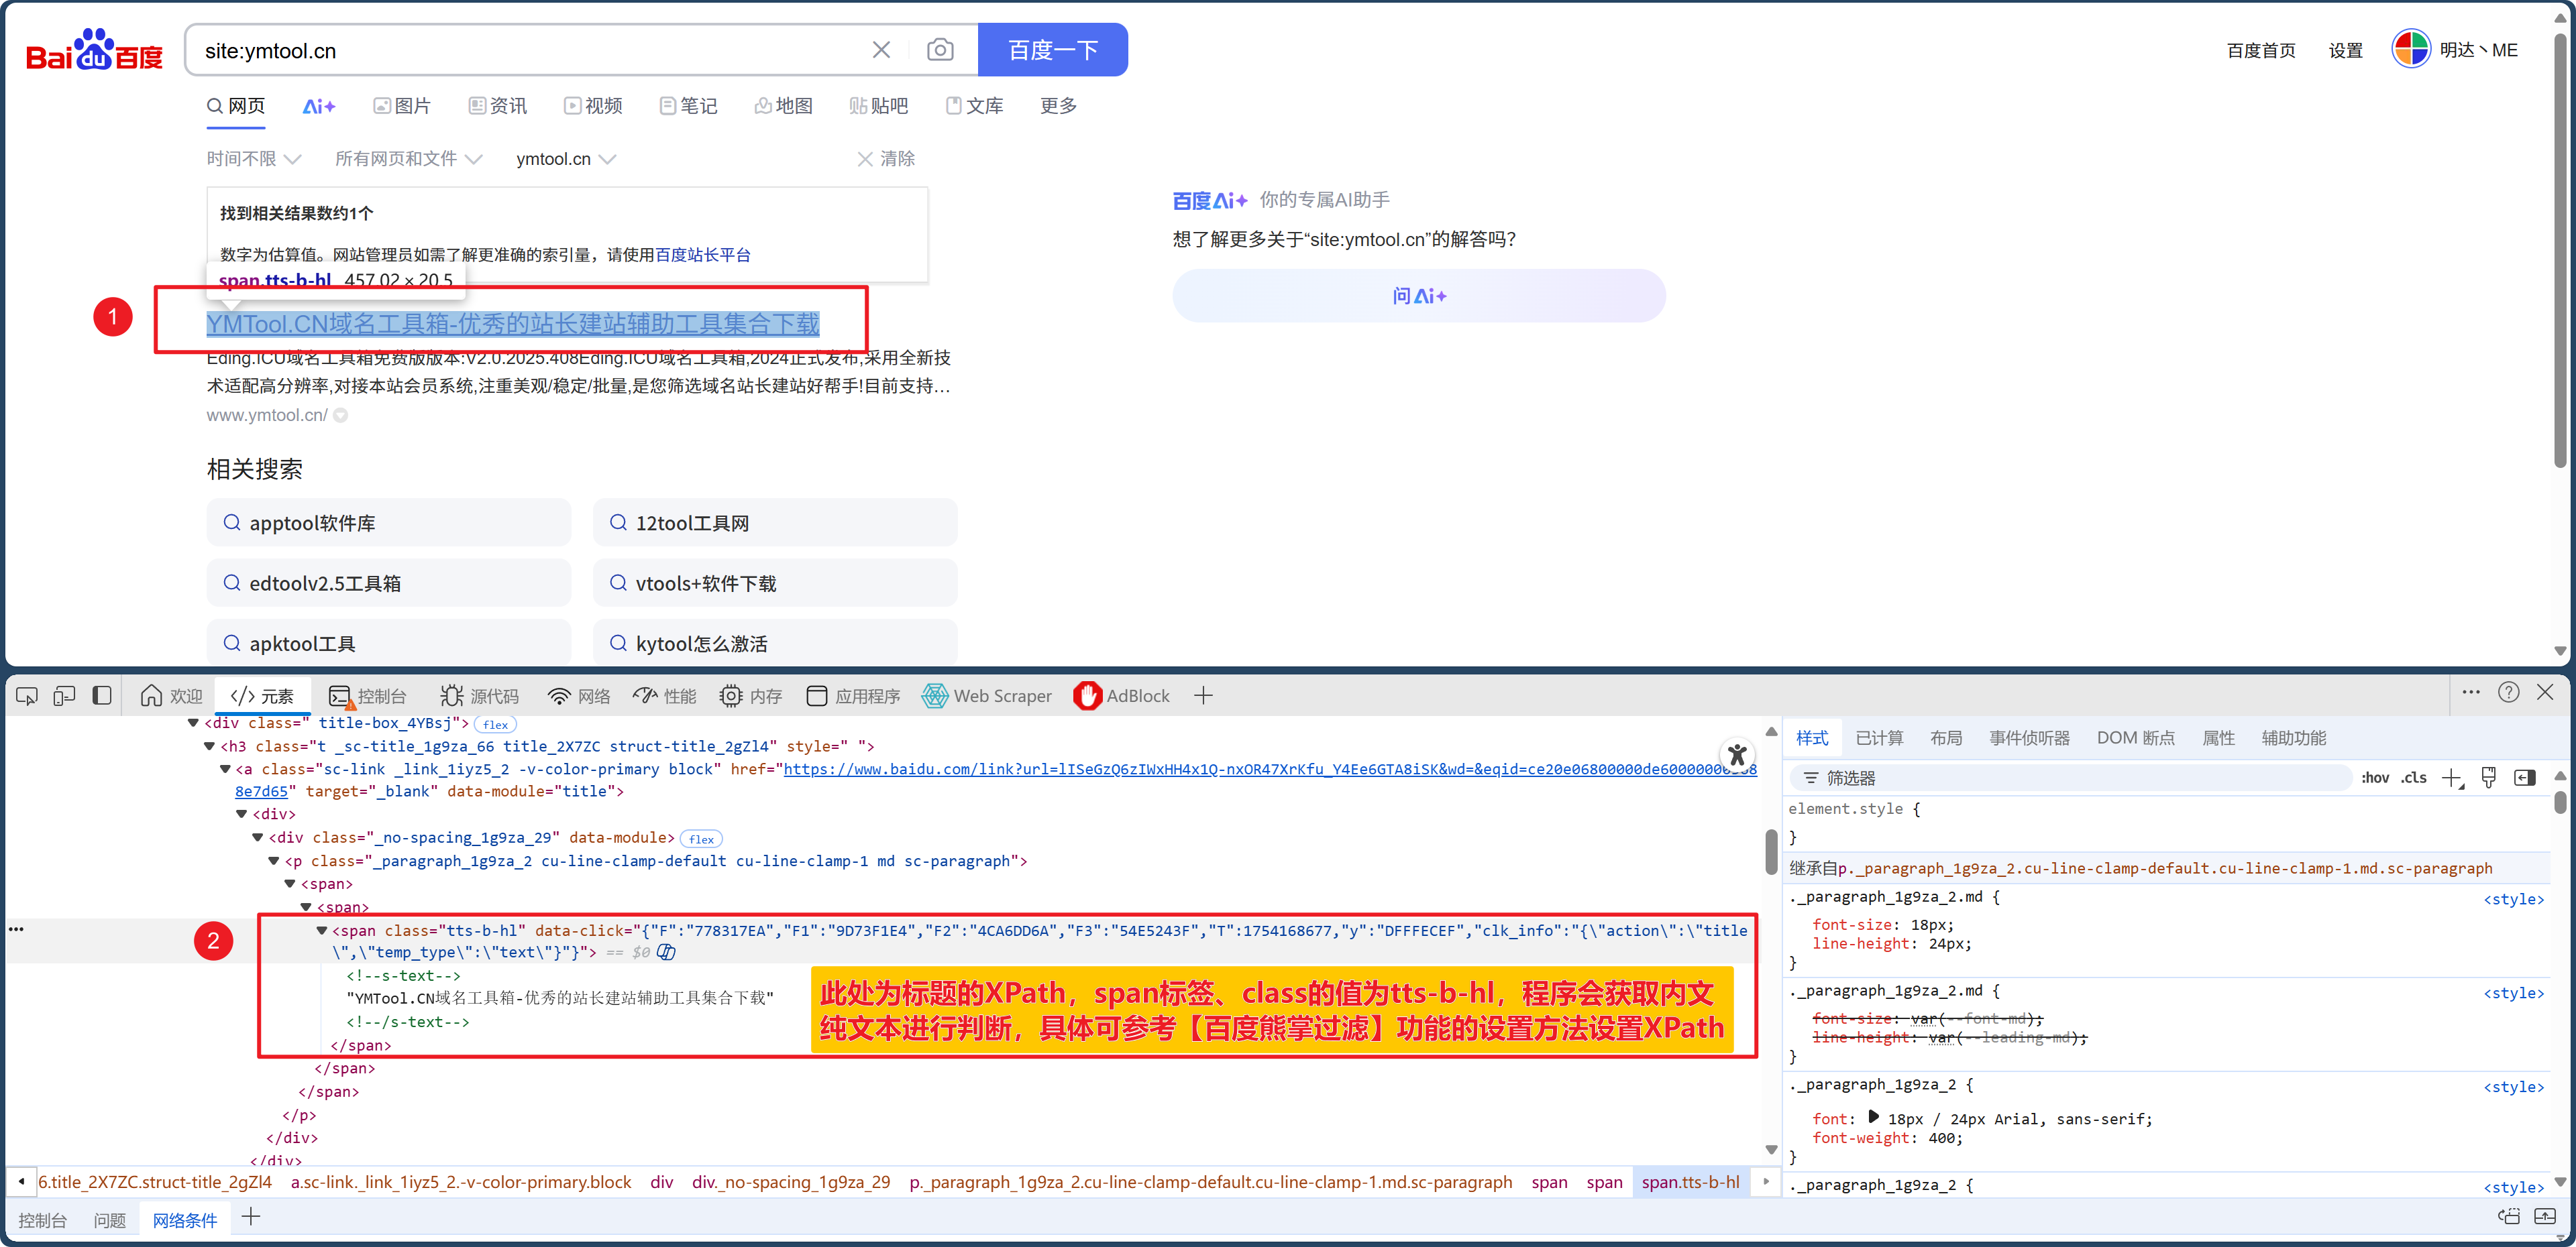This screenshot has height=1247, width=2576.
Task: Switch to the 图片 tab
Action: point(402,106)
